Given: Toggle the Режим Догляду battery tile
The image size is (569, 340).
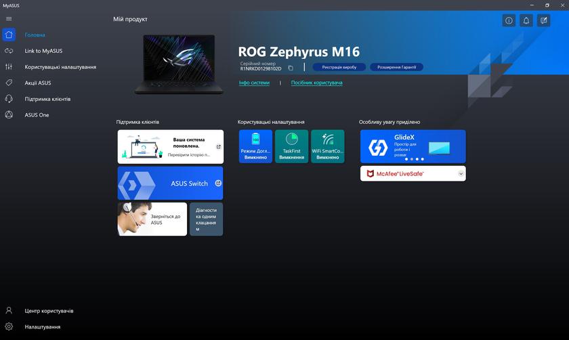Looking at the screenshot, I should click(x=255, y=146).
